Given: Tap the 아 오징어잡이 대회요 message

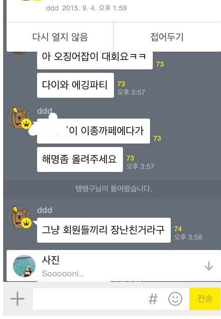Looking at the screenshot, I should pyautogui.click(x=95, y=59).
